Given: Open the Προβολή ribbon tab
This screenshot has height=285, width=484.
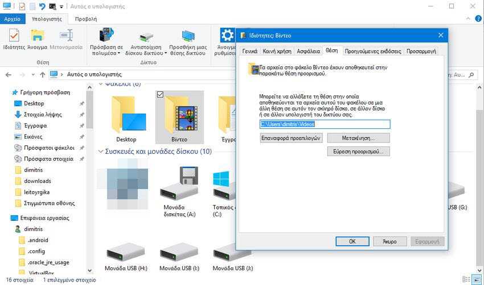Looking at the screenshot, I should pyautogui.click(x=85, y=19).
